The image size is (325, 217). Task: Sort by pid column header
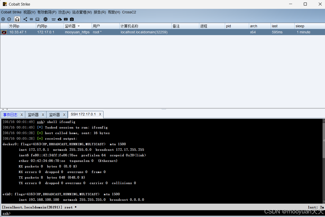pyautogui.click(x=237, y=26)
